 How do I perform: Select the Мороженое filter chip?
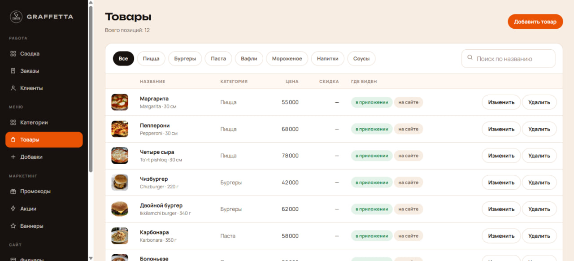(287, 59)
